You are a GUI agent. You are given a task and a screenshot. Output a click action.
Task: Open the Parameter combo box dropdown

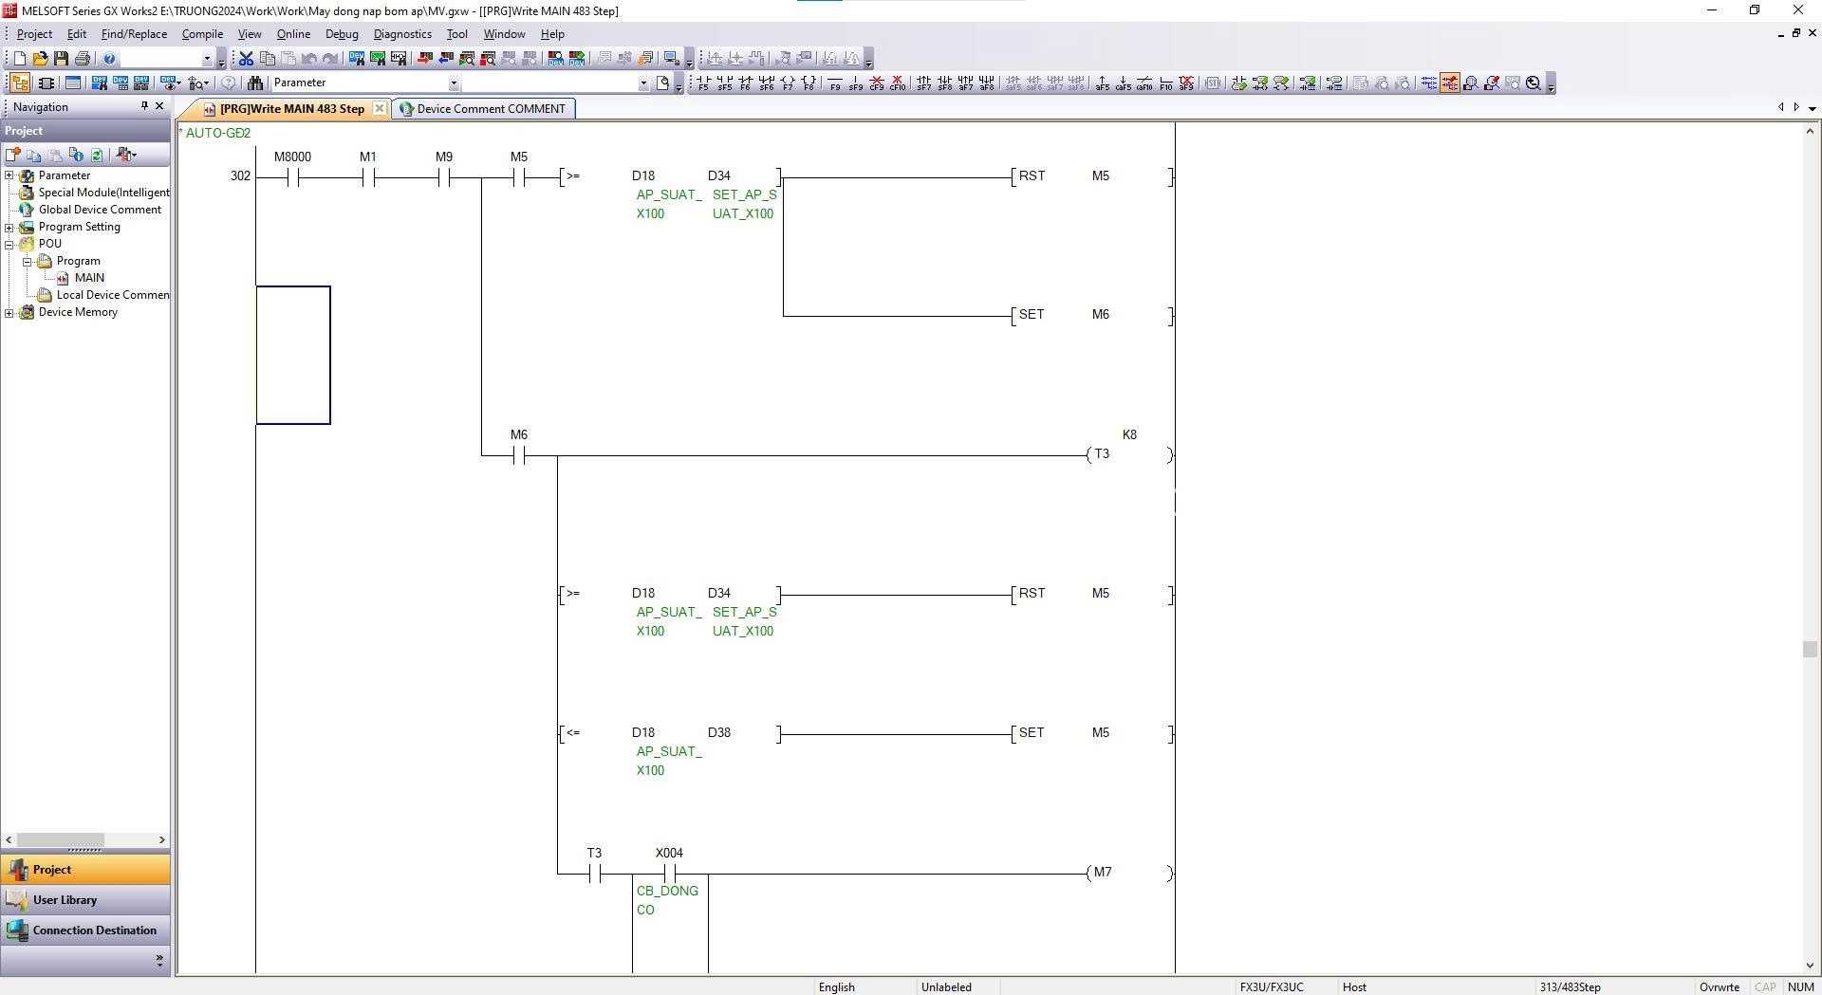point(454,83)
